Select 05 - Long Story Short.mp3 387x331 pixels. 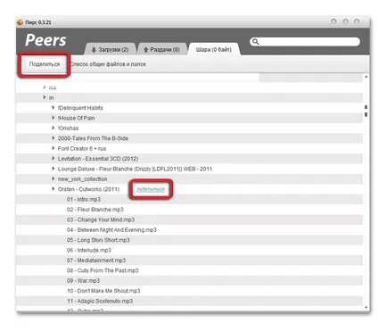click(x=189, y=240)
